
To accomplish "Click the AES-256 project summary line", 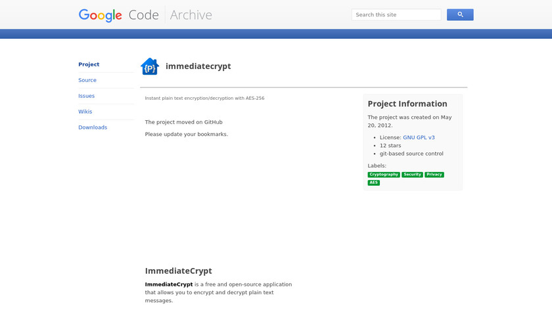I will (x=204, y=98).
